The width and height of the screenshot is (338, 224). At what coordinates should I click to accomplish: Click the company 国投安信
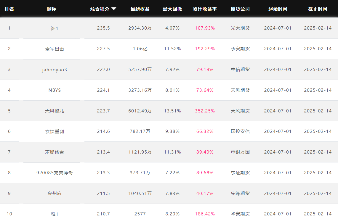click(x=240, y=131)
